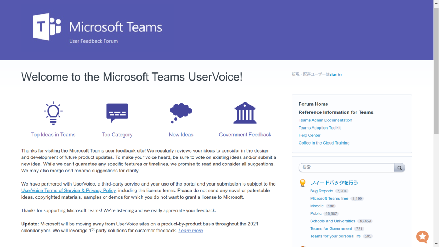The image size is (439, 247).
Task: Click the government building icon
Action: tap(245, 113)
